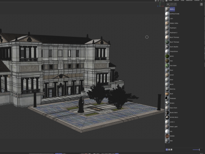Click the green Bust Tiberius sphere thumbnail
Screen dimensions: 205x154
pos(167,42)
